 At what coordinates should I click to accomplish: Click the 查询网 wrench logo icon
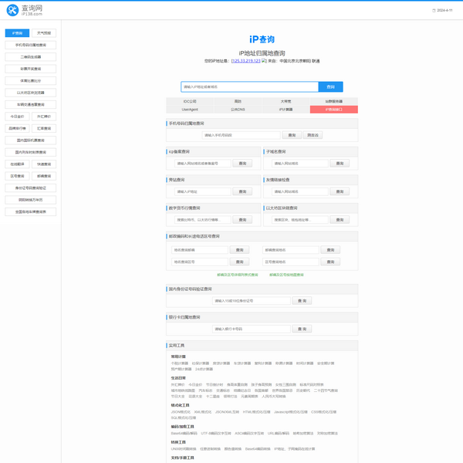click(12, 10)
